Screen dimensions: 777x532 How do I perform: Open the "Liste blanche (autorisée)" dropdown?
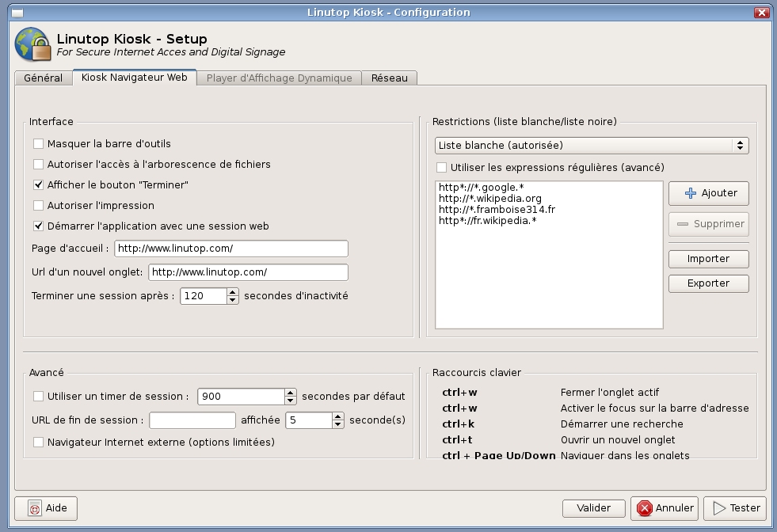coord(592,146)
